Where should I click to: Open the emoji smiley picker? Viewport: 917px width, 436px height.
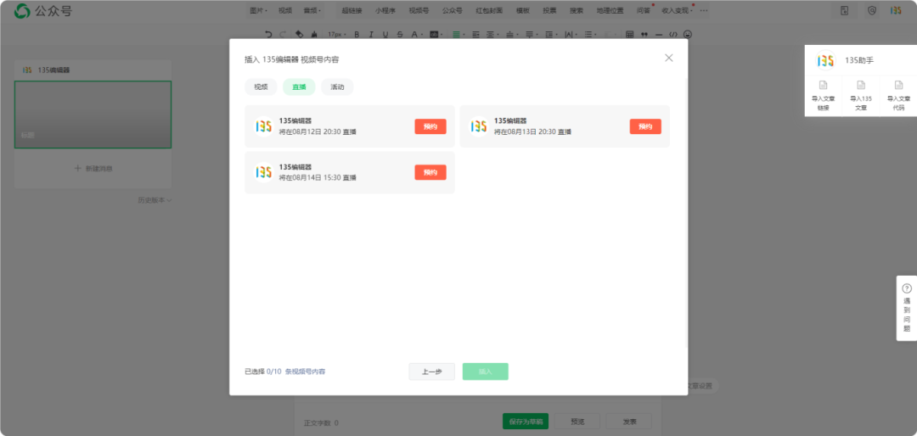[x=688, y=34]
